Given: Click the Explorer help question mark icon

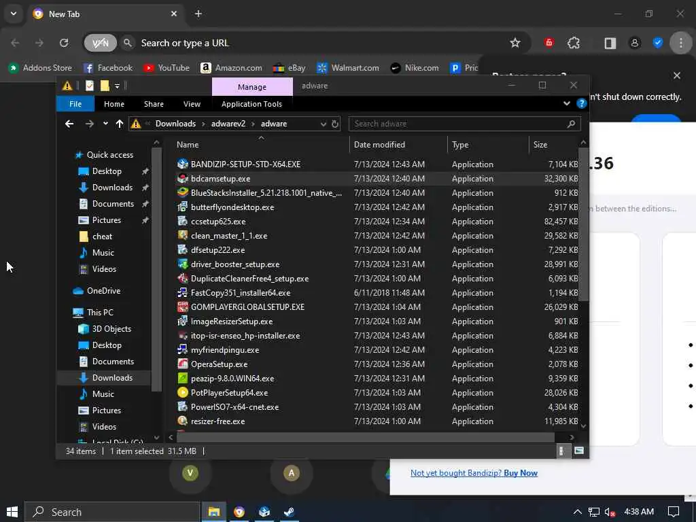Looking at the screenshot, I should (x=582, y=103).
